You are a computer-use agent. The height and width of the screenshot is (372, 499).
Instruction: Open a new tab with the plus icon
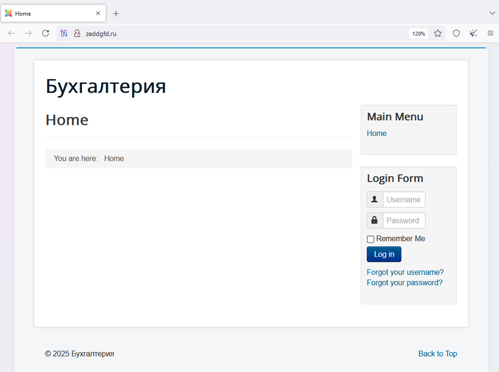tap(116, 14)
